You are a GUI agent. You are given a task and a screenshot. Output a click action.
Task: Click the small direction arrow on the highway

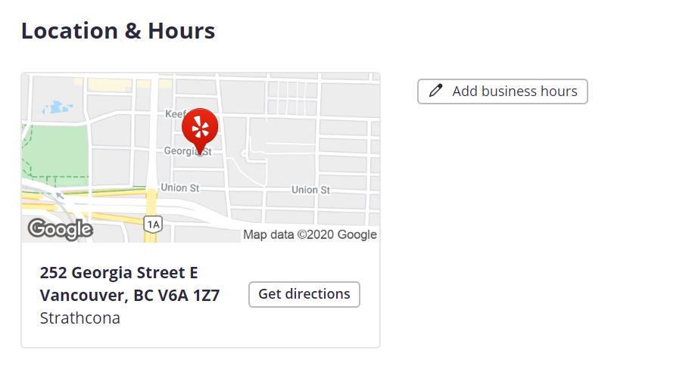coord(61,196)
